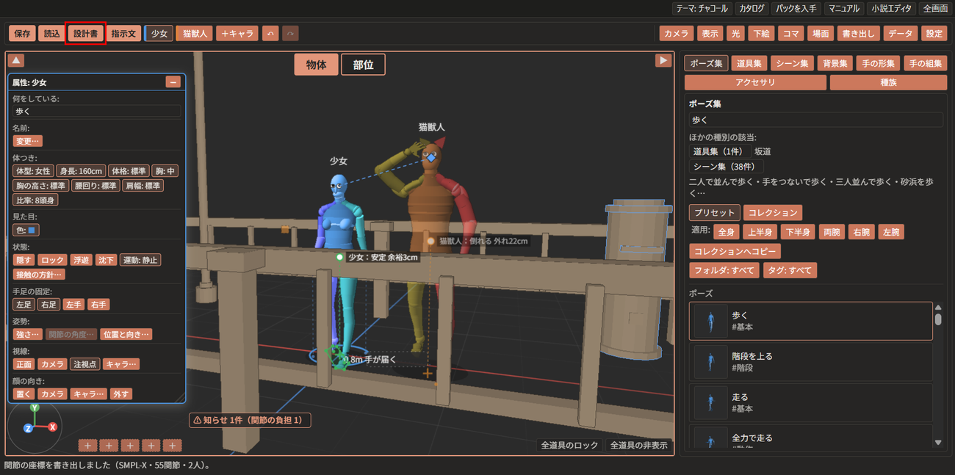Switch to the 背景集 tab
This screenshot has height=475, width=955.
point(835,63)
